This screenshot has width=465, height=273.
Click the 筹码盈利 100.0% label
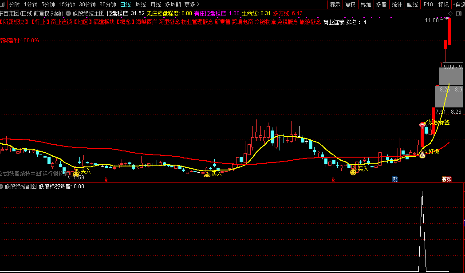(19, 40)
